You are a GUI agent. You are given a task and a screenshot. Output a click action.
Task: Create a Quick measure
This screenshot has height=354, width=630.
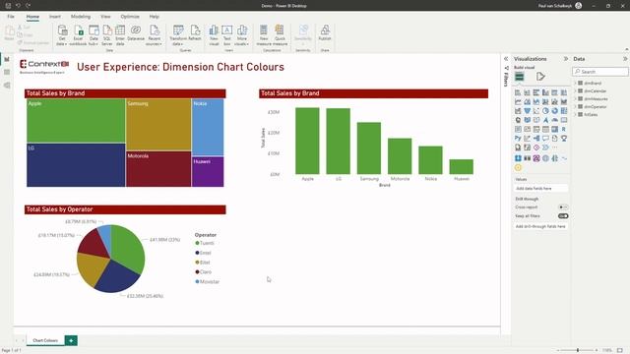tap(280, 35)
